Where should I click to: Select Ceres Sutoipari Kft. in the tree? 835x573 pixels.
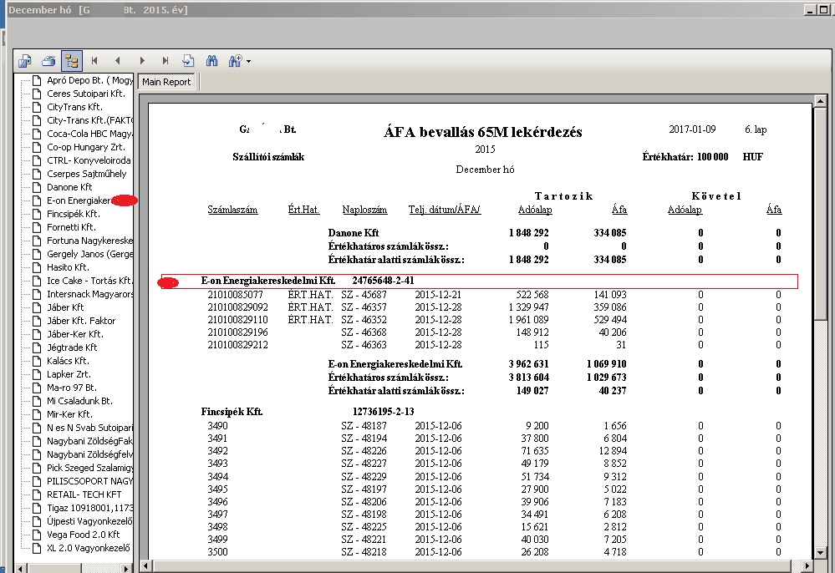tap(86, 94)
